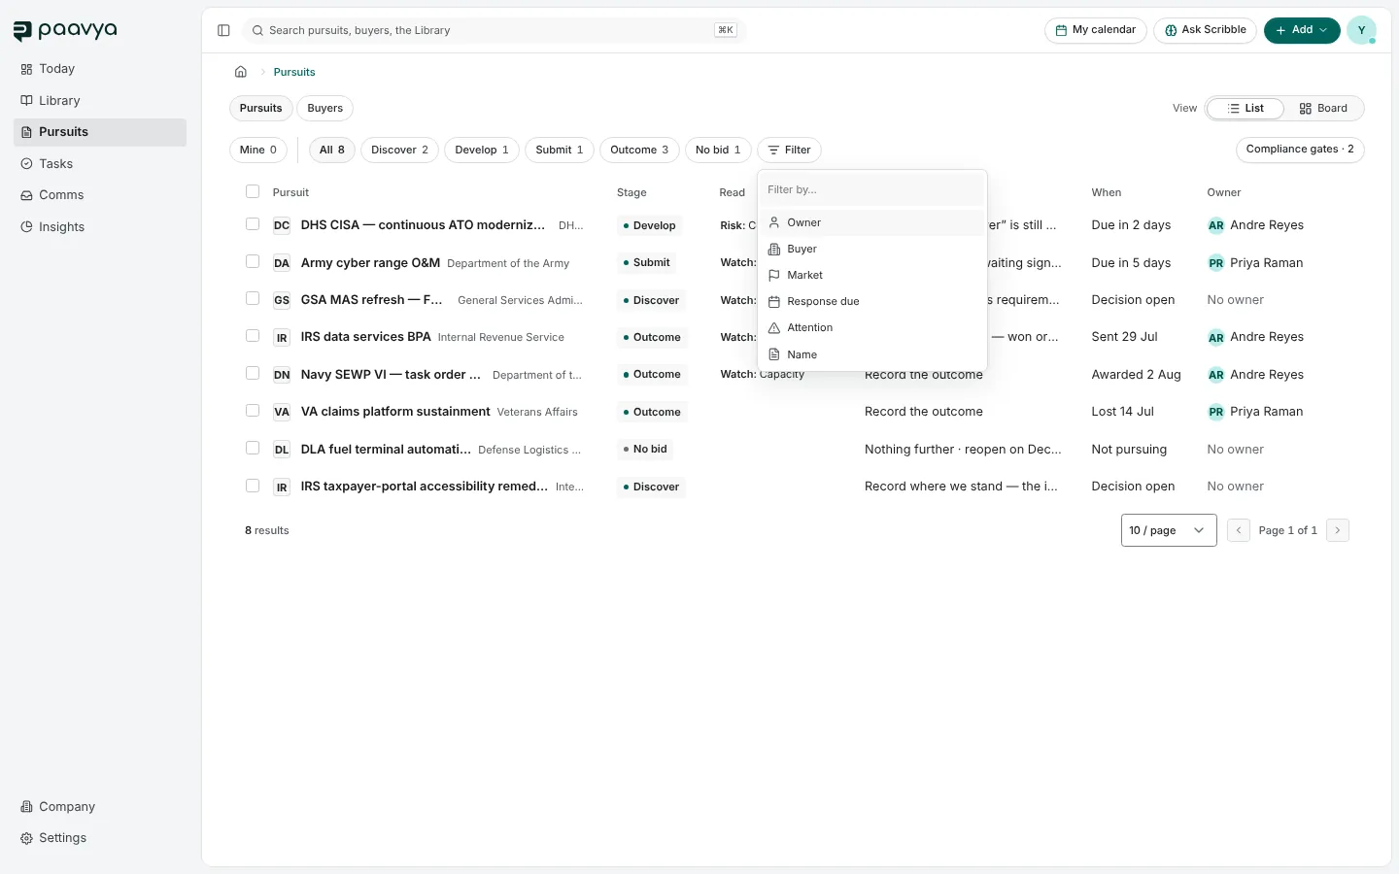Open DHS CISA continuous ATO pursuit
Screen dimensions: 1399x874
click(423, 225)
